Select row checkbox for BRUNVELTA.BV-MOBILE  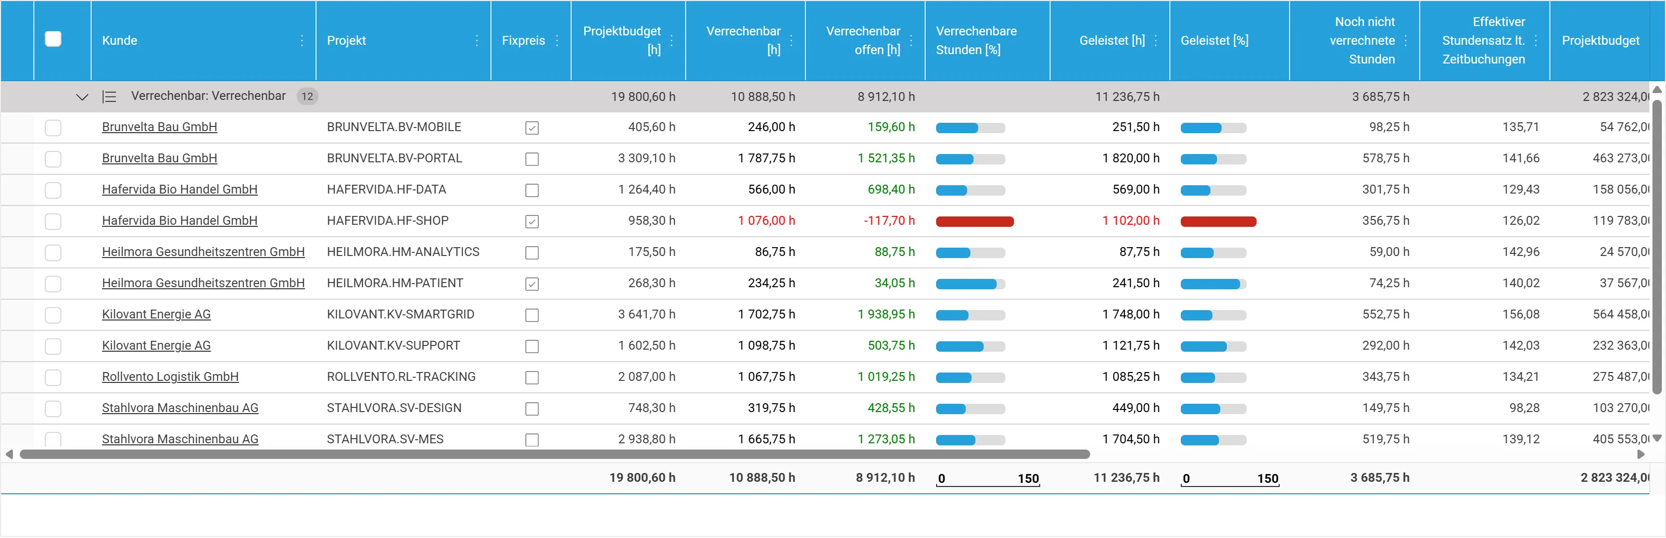(53, 128)
